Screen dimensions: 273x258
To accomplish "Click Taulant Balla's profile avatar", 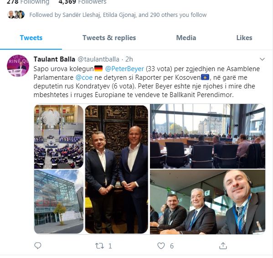I will point(18,66).
